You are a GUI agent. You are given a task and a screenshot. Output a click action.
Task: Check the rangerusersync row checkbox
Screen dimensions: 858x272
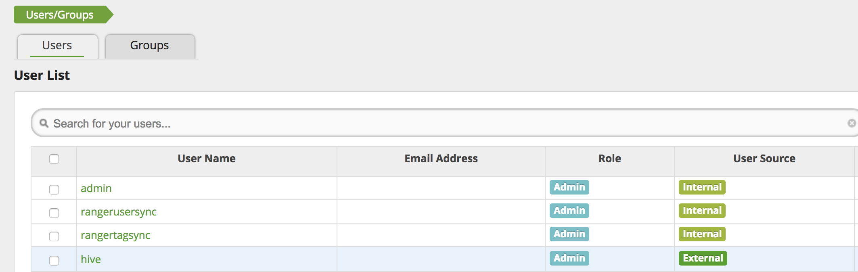point(53,213)
